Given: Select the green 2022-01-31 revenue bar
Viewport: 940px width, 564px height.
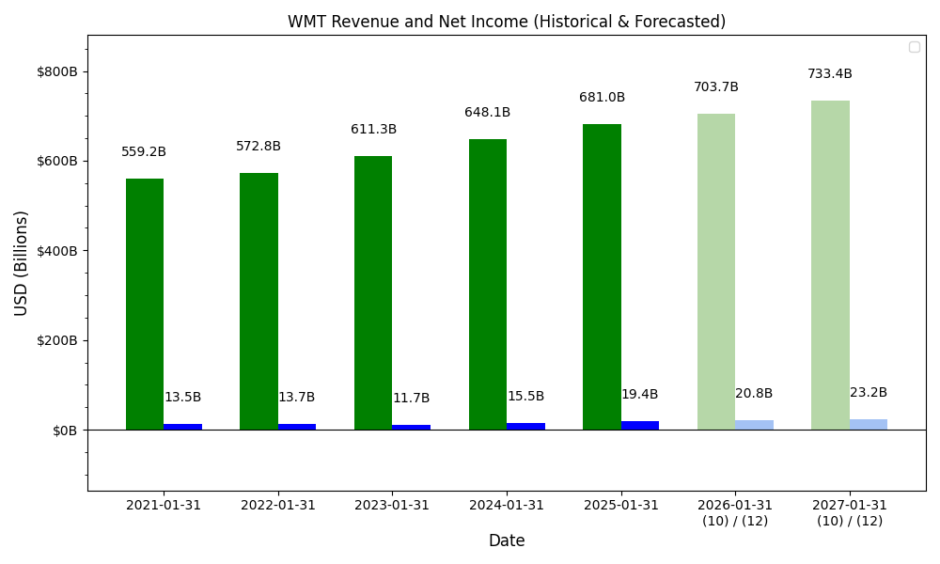Looking at the screenshot, I should point(259,302).
